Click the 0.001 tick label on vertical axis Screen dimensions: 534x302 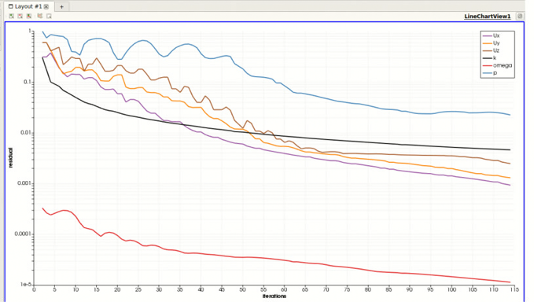[24, 183]
